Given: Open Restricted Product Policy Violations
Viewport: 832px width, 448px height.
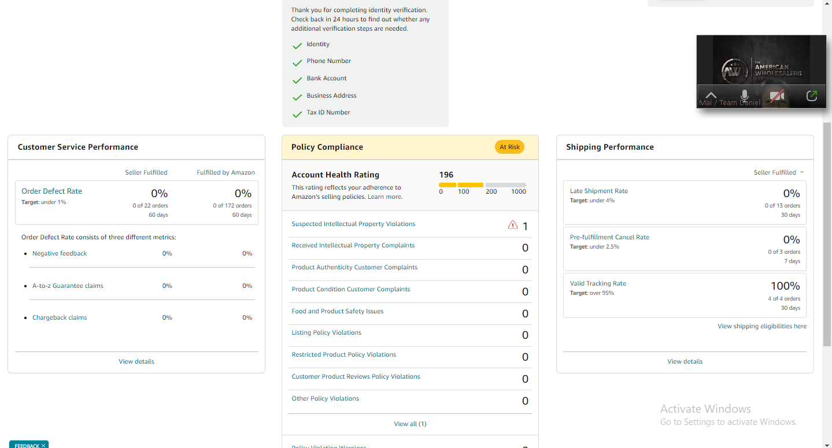Looking at the screenshot, I should [344, 354].
